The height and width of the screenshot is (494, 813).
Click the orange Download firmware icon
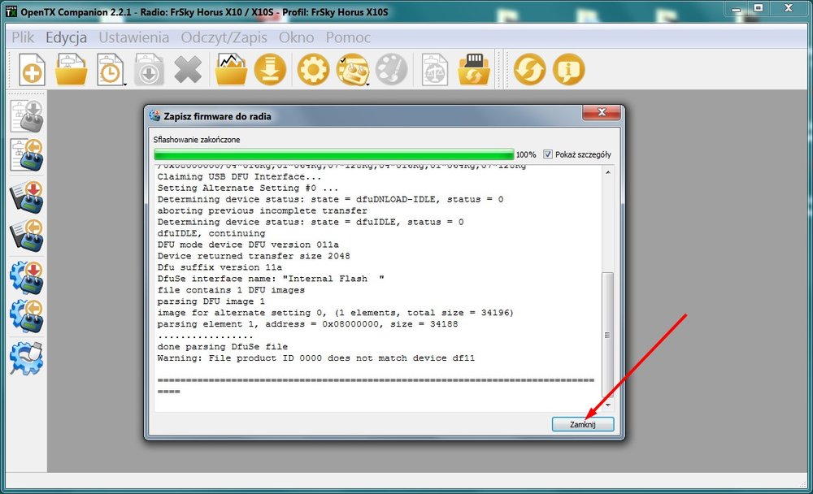[x=270, y=69]
